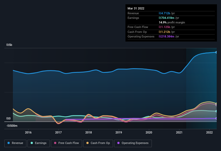Click the ₪5b y-axis label
221x151 pixels.
9,45
